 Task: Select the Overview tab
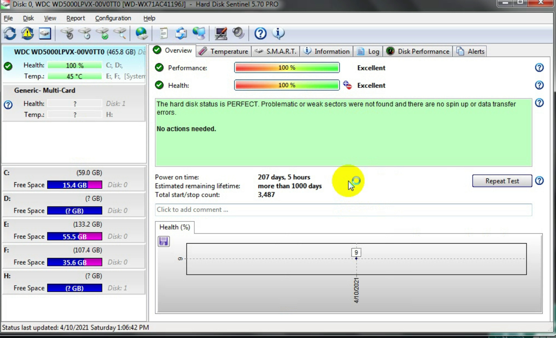[x=172, y=51]
